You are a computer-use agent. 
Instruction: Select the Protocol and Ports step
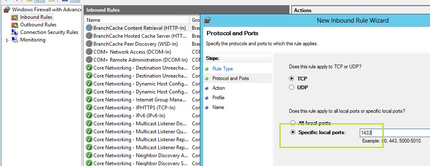pos(231,78)
